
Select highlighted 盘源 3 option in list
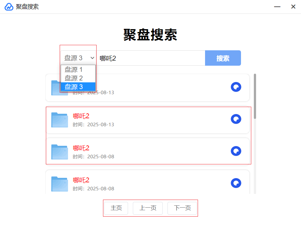(x=78, y=87)
